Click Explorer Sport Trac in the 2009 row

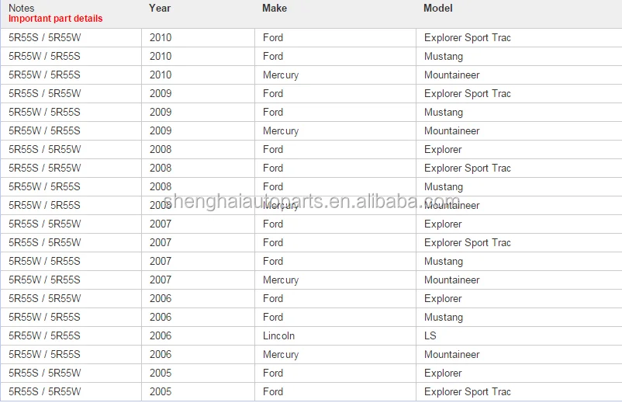coord(468,93)
